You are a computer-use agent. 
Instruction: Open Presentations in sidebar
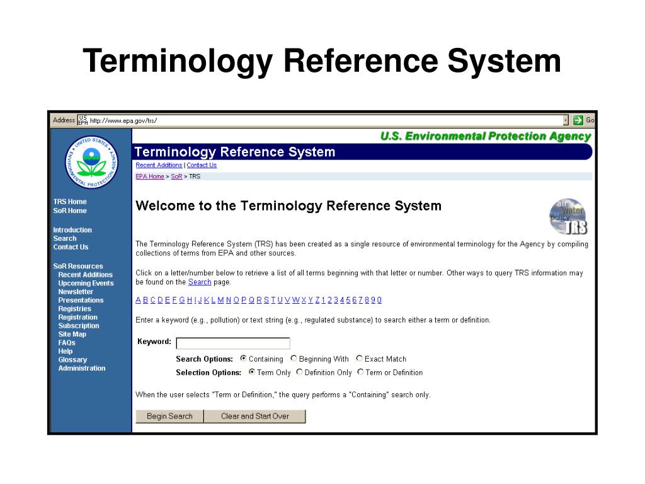click(81, 301)
